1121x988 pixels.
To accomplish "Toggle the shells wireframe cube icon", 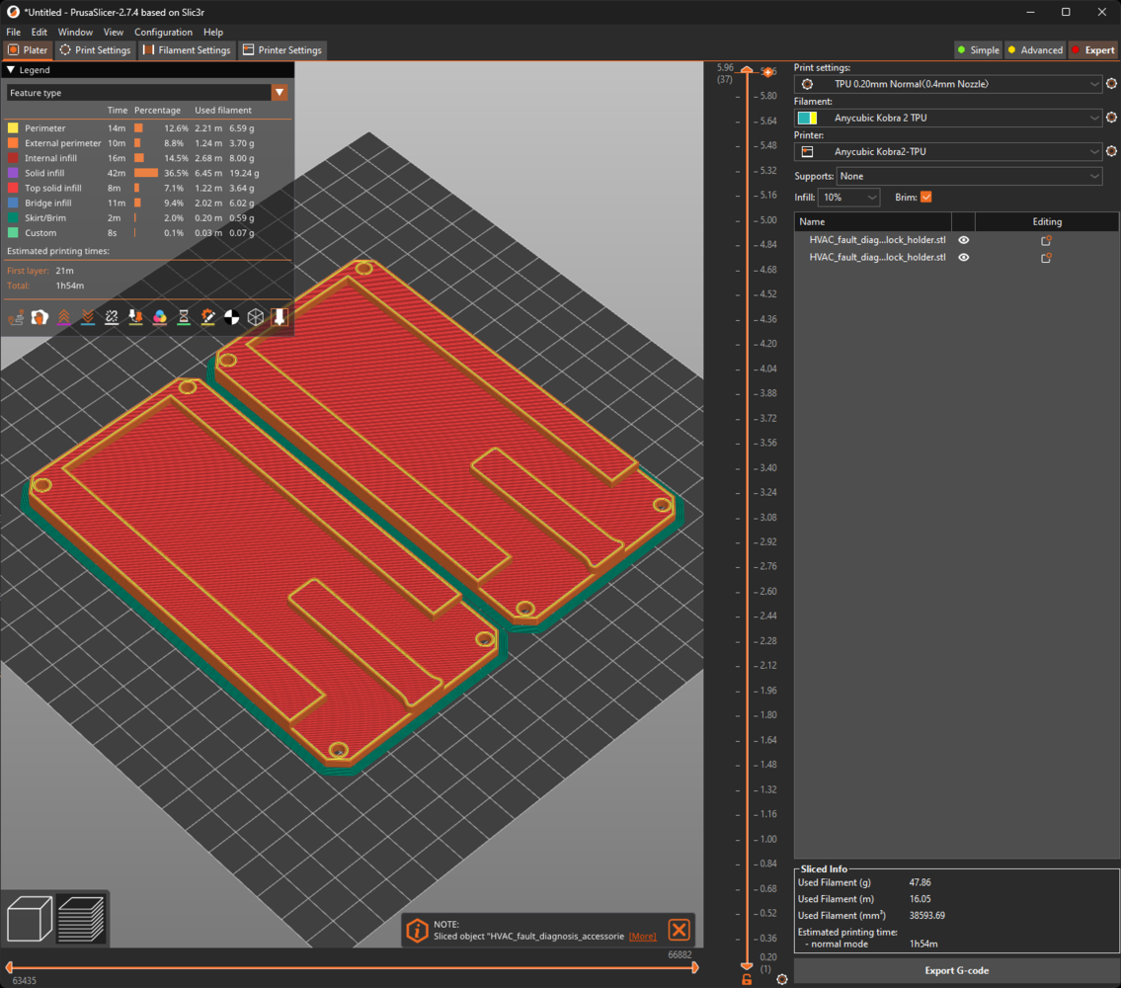I will (256, 317).
